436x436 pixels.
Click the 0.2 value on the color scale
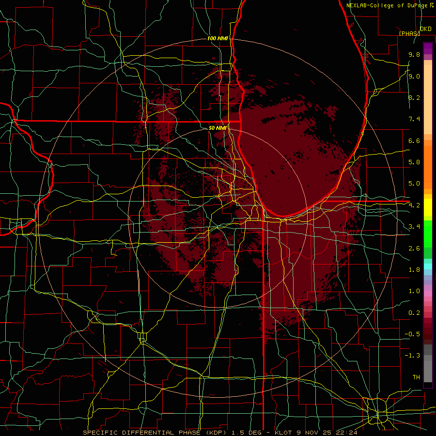coord(414,313)
